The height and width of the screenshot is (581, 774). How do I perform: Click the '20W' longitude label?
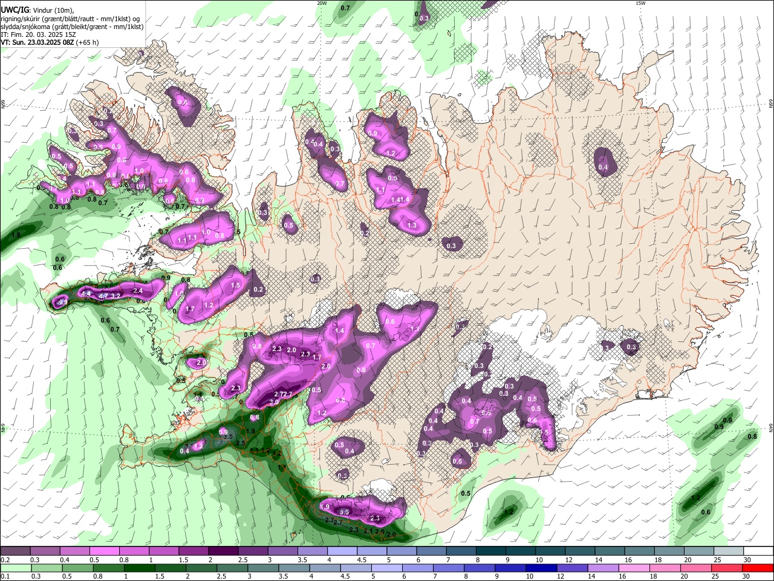click(322, 3)
